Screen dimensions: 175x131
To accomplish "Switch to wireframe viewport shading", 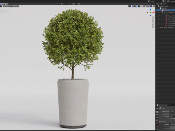I will (x=144, y=6).
